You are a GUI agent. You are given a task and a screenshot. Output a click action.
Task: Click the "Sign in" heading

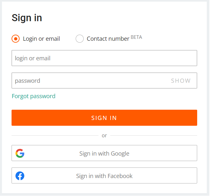tap(27, 18)
